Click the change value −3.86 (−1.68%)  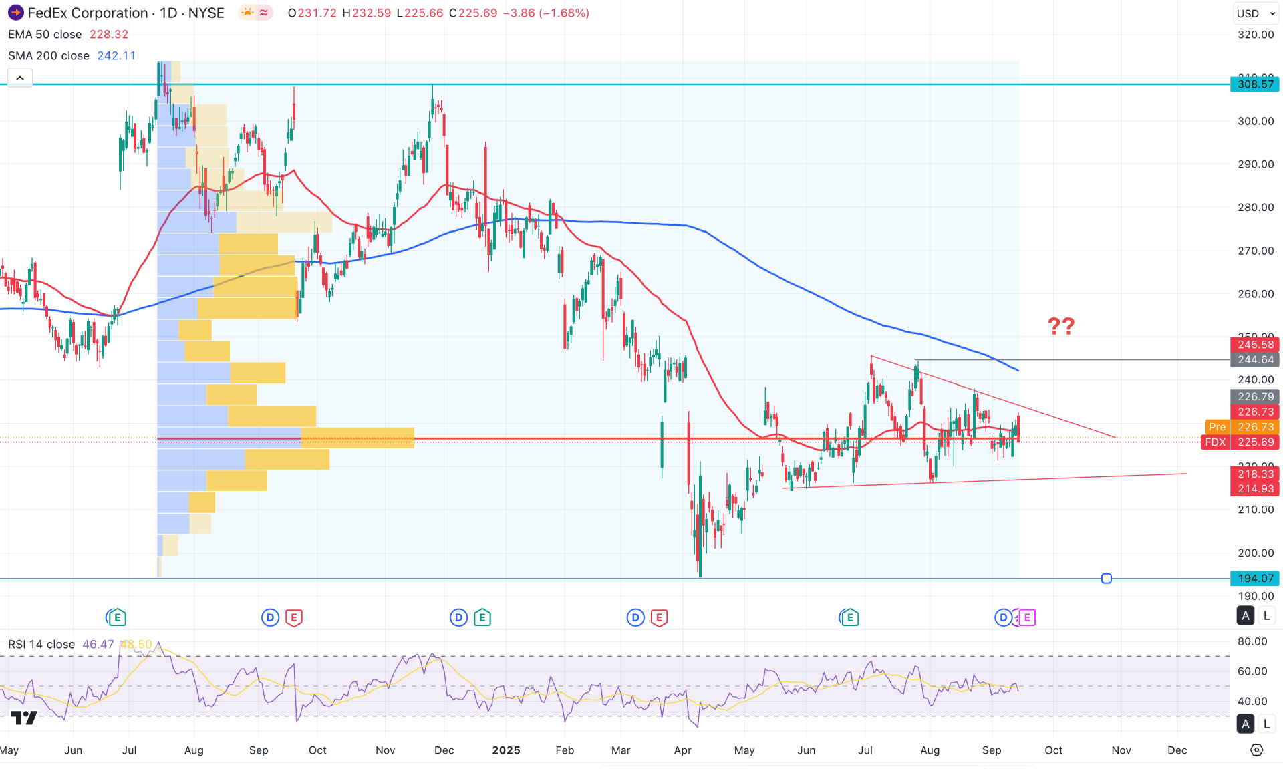click(x=546, y=13)
